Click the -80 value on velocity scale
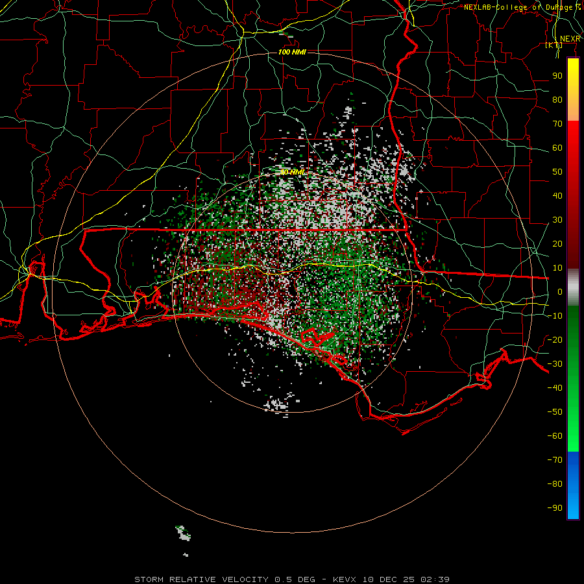584x584 pixels. 555,484
